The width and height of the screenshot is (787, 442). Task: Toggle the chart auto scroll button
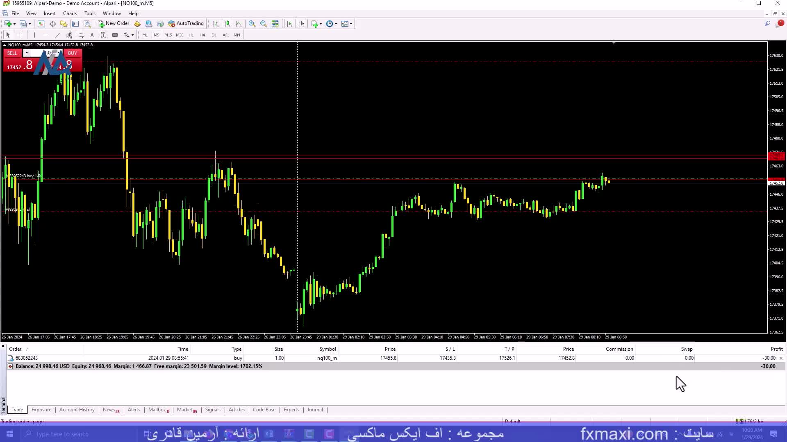289,24
